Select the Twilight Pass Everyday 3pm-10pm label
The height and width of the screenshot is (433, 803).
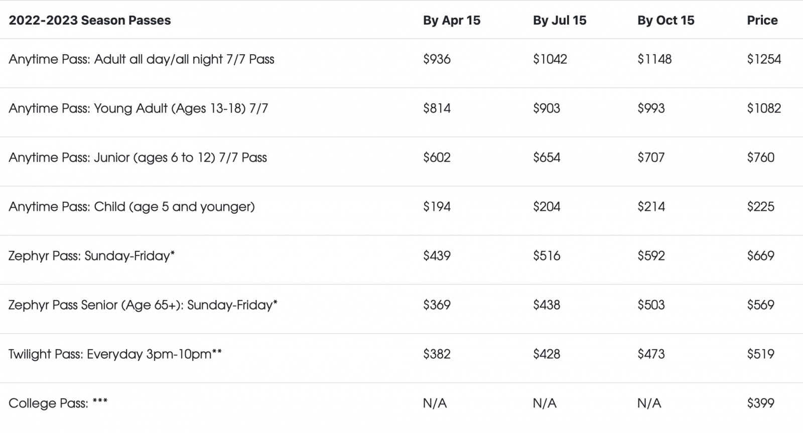click(115, 354)
